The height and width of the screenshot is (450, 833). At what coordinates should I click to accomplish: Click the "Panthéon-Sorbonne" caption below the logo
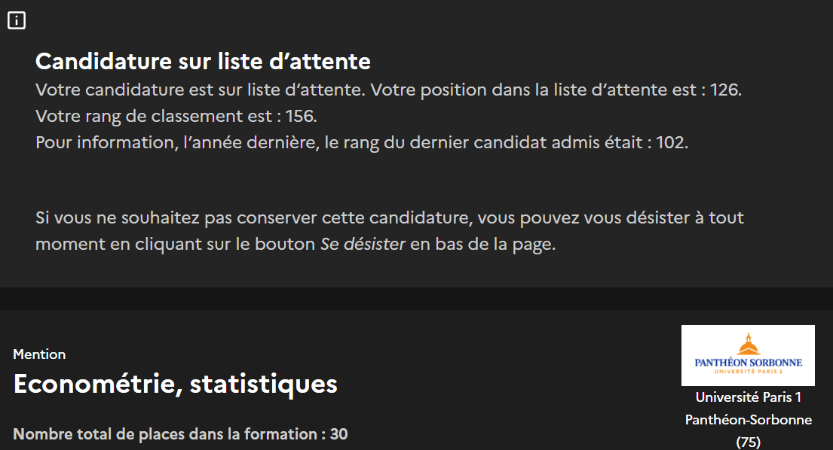[748, 419]
